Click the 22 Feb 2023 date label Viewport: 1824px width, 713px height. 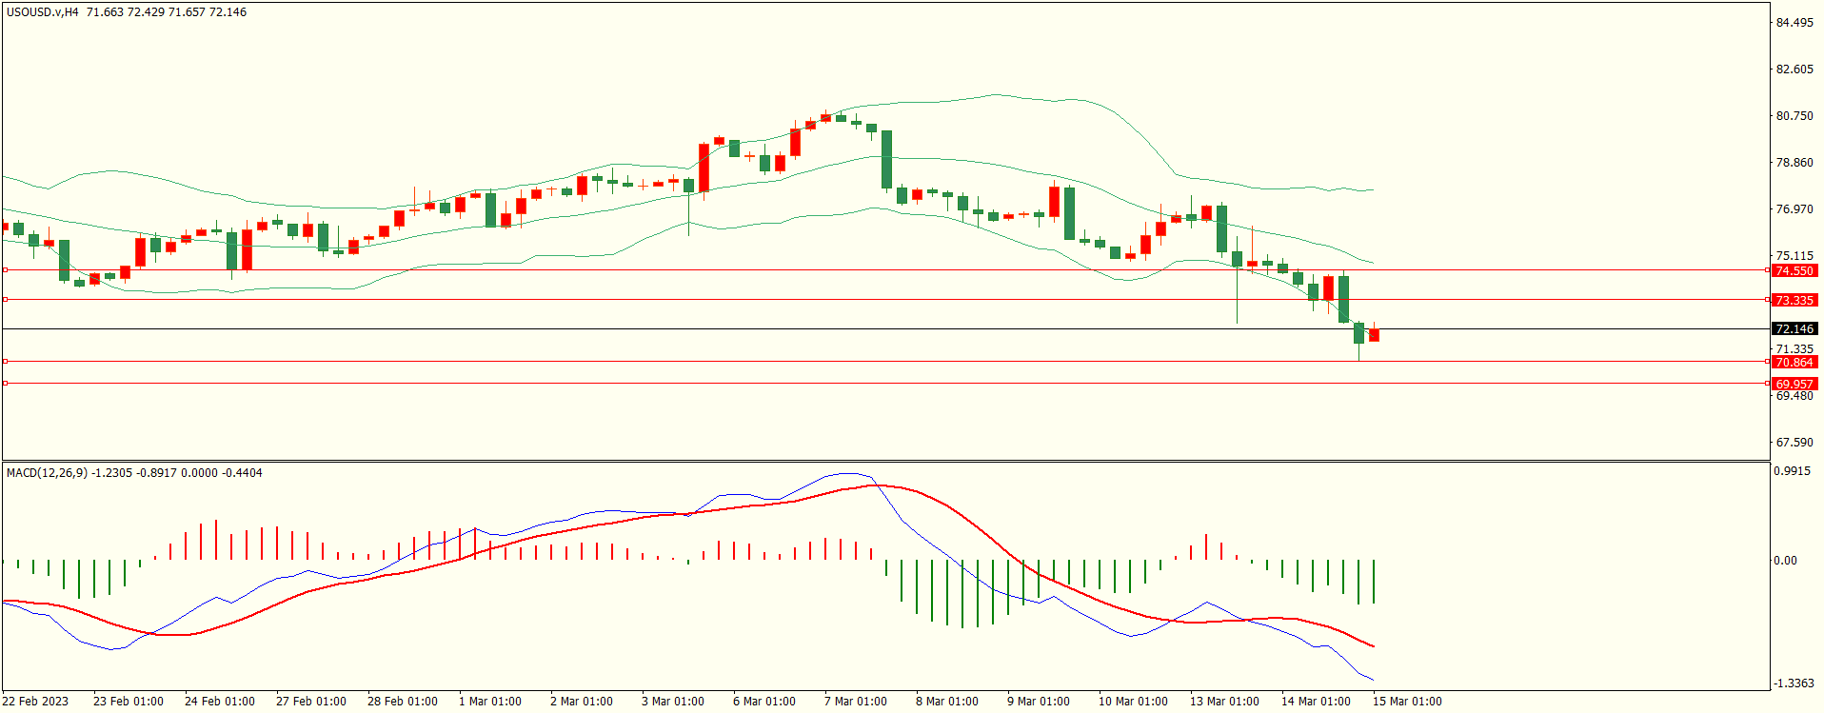coord(36,702)
